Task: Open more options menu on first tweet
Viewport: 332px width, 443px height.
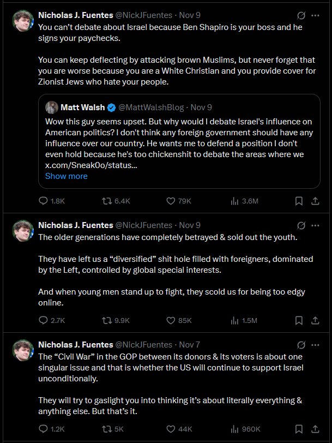Action: pos(315,15)
